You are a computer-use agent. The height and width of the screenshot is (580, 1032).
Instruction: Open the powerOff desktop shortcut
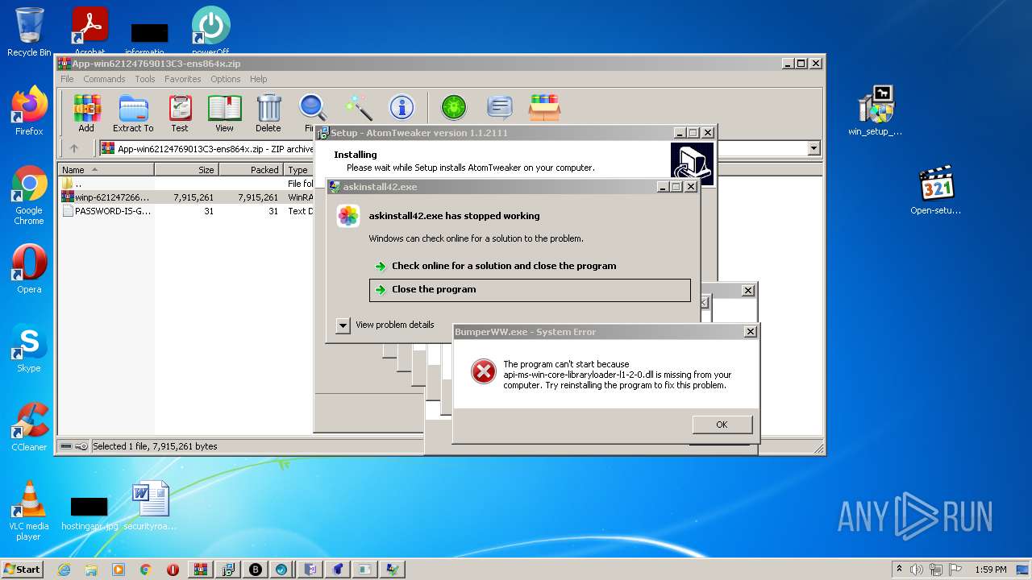pos(210,31)
